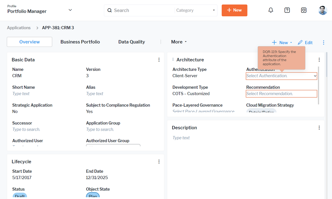Switch to the Business Portfolio tab
The image size is (332, 199).
(x=80, y=42)
